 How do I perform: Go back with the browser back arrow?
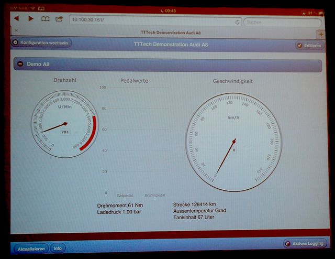click(16, 18)
